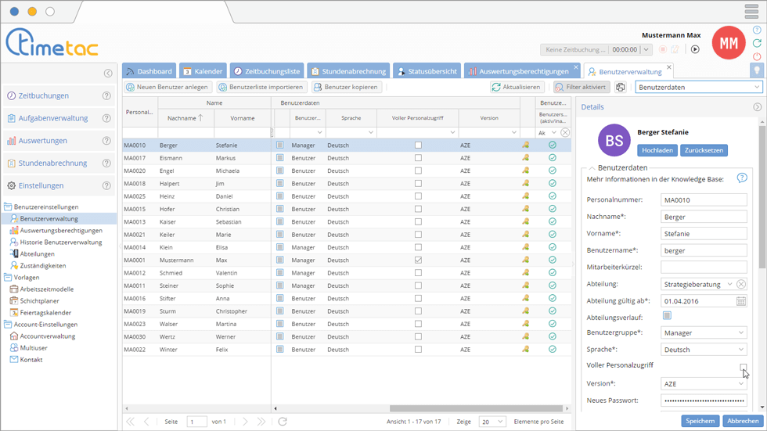The width and height of the screenshot is (767, 431).
Task: Open the Stundenabrechnung tab
Action: (348, 71)
